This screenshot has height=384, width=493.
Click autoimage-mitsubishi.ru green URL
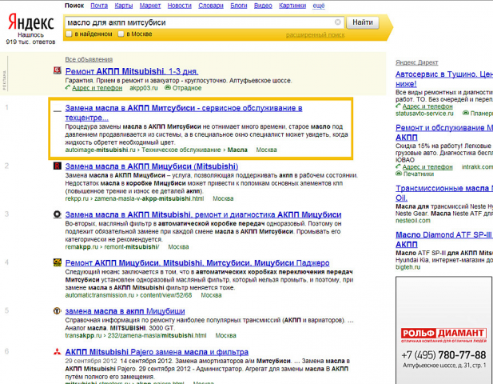[x=157, y=150]
